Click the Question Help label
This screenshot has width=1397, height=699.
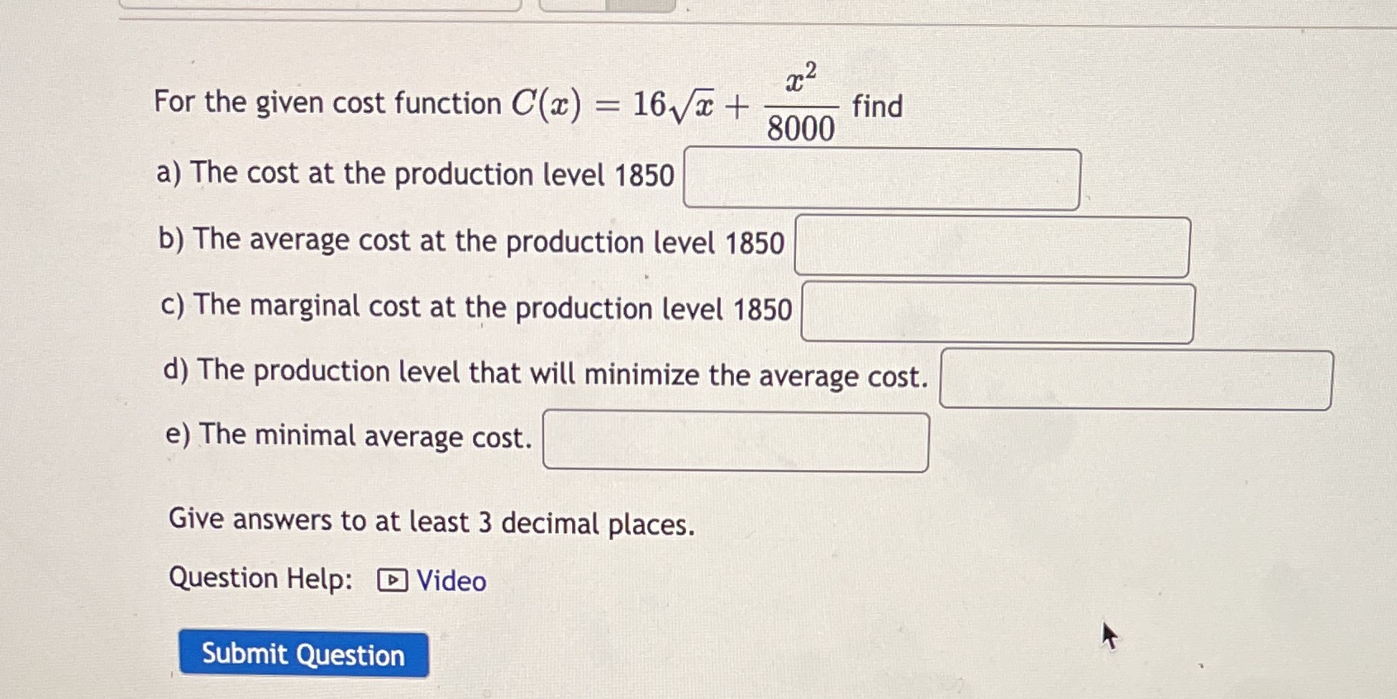pyautogui.click(x=260, y=578)
